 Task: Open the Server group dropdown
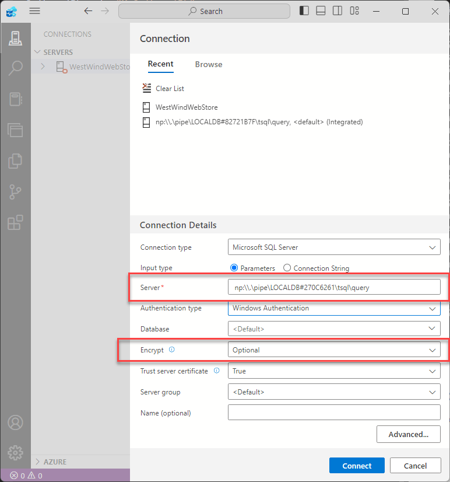tap(334, 392)
